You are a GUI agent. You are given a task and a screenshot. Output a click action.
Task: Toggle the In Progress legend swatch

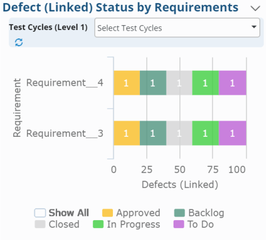pos(98,224)
